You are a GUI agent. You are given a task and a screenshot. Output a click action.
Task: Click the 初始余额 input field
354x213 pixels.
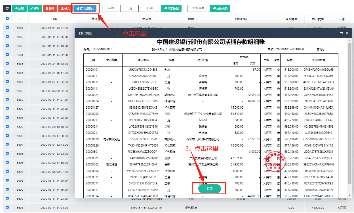point(198,8)
